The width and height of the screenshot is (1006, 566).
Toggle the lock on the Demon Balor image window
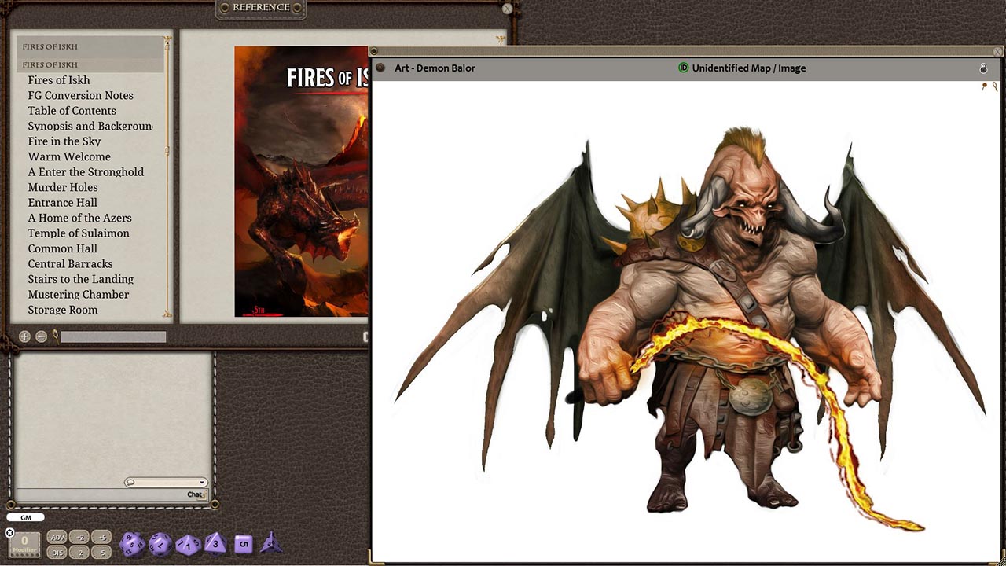984,68
